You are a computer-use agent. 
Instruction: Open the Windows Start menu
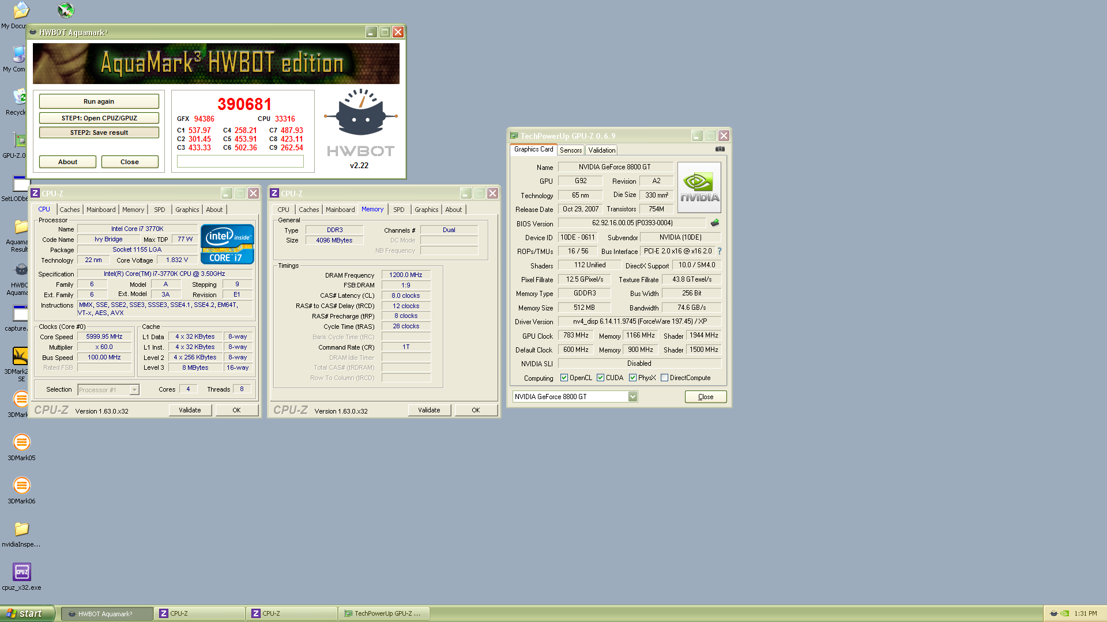click(28, 613)
